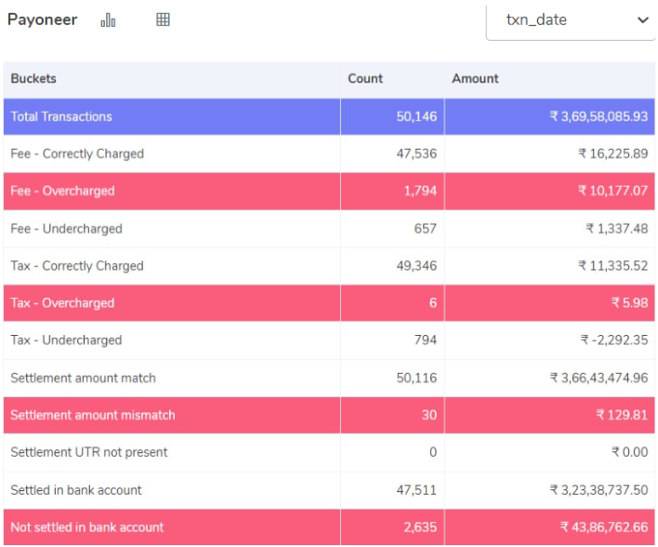Select Tax - Undercharged bucket
This screenshot has width=658, height=547.
click(66, 340)
